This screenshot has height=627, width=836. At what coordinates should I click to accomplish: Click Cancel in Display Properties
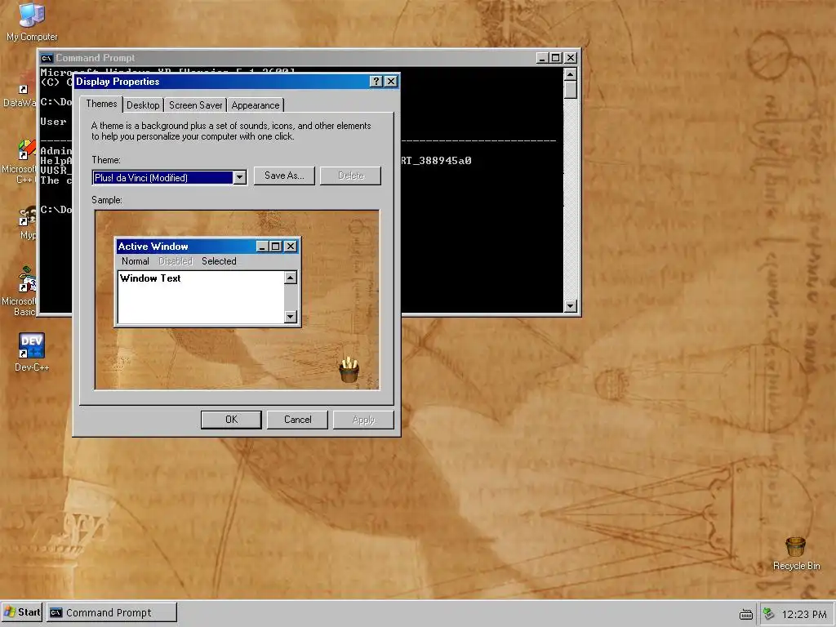[297, 420]
